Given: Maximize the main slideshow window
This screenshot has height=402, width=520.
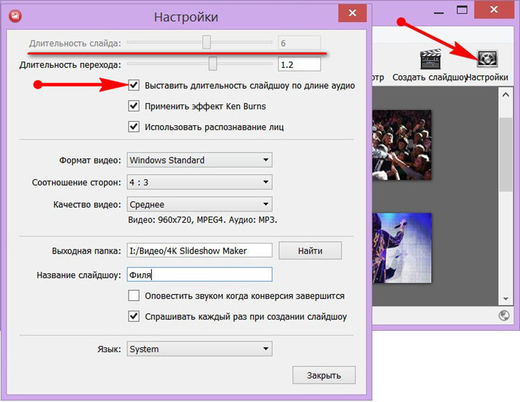Looking at the screenshot, I should 462,10.
